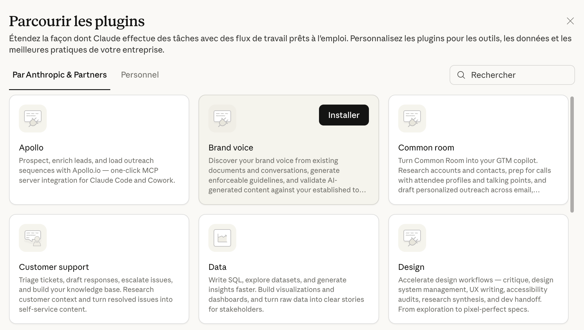Open the Common room title
The height and width of the screenshot is (330, 584).
(x=426, y=148)
